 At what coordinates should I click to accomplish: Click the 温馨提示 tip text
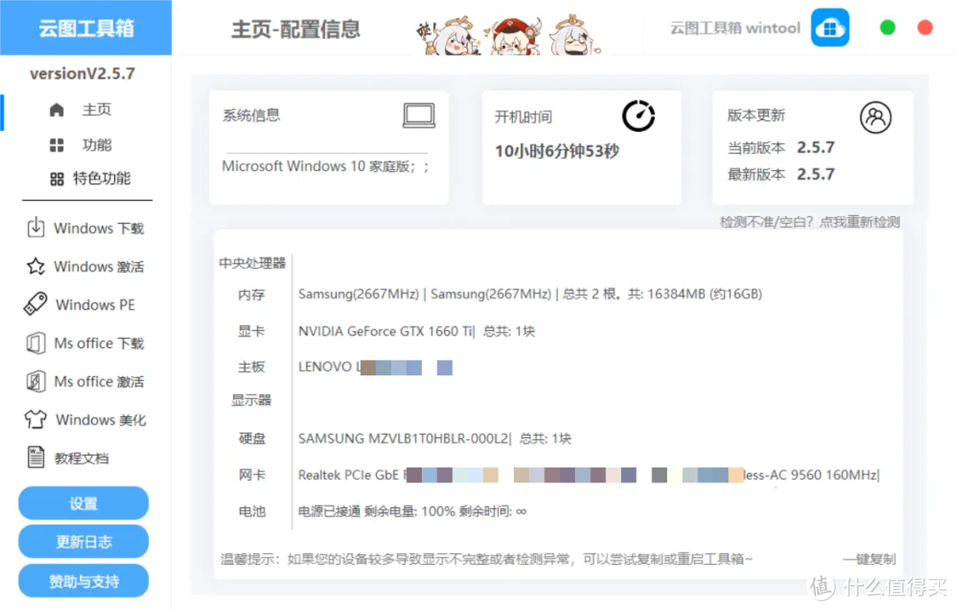[486, 559]
